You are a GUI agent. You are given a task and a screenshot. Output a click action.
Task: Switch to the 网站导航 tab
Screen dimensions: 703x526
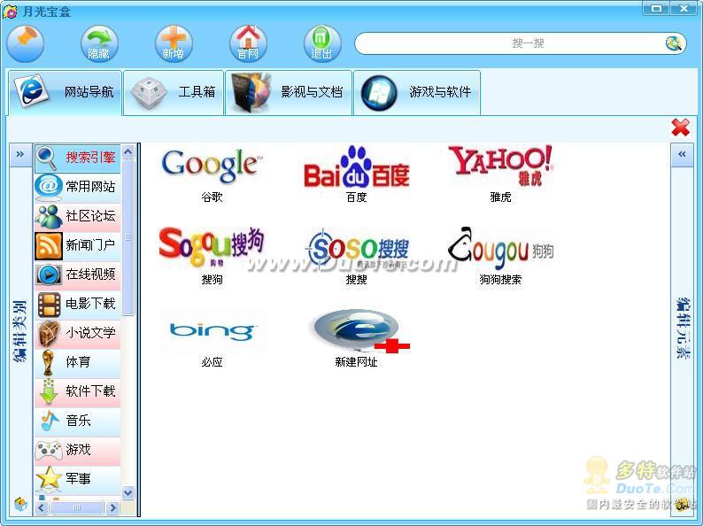coord(65,92)
